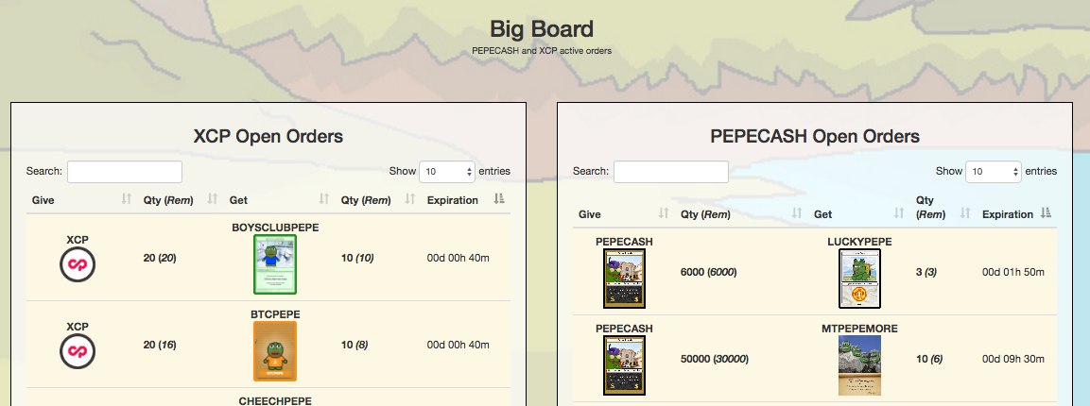Open the LUCKYPEPE card image
Viewport: 1090px width, 406px height.
(x=860, y=279)
